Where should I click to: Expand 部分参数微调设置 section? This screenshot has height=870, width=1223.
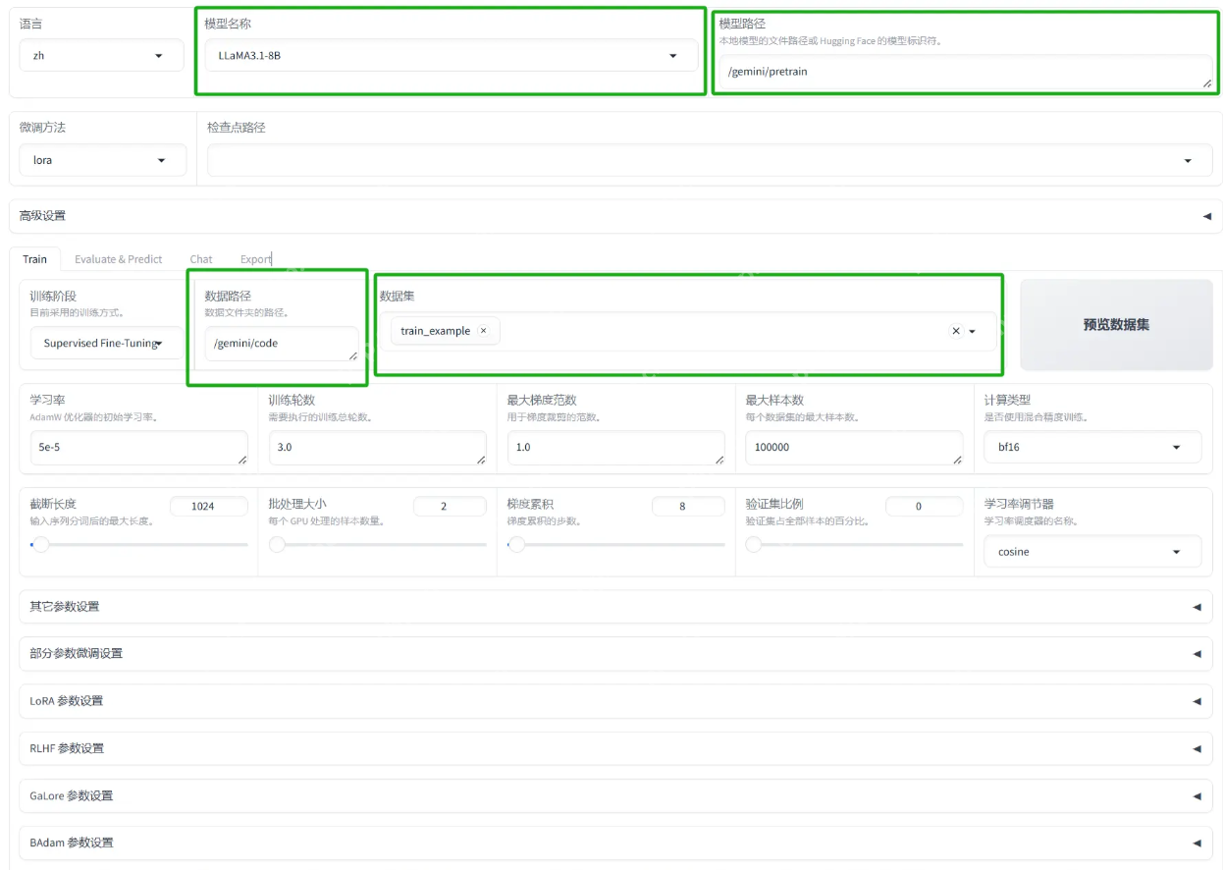615,654
